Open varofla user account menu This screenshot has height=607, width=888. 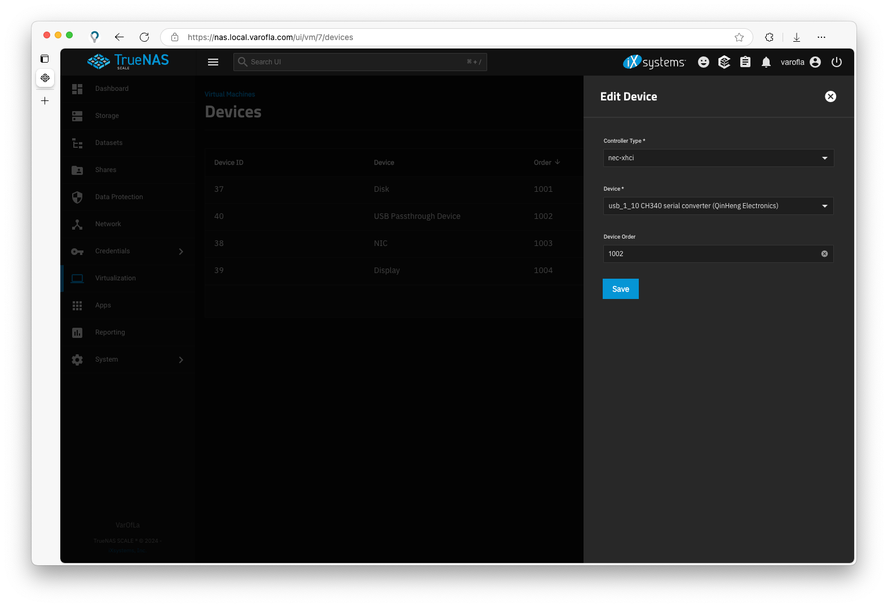coord(801,62)
